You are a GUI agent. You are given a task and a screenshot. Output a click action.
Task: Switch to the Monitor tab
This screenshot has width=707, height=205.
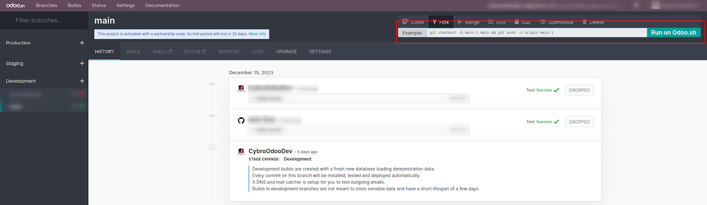pos(228,52)
